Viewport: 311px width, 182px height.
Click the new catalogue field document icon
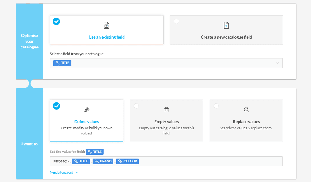pyautogui.click(x=226, y=25)
